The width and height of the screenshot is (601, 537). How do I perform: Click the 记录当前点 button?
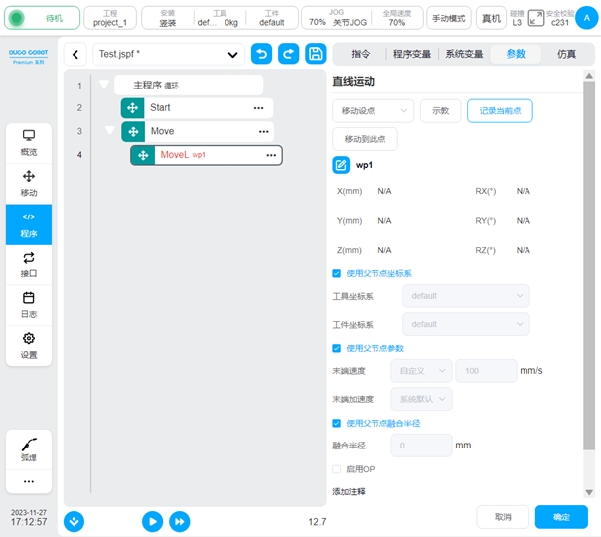pos(500,111)
